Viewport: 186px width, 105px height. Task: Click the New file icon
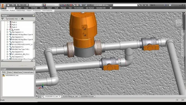[x=8, y=5]
